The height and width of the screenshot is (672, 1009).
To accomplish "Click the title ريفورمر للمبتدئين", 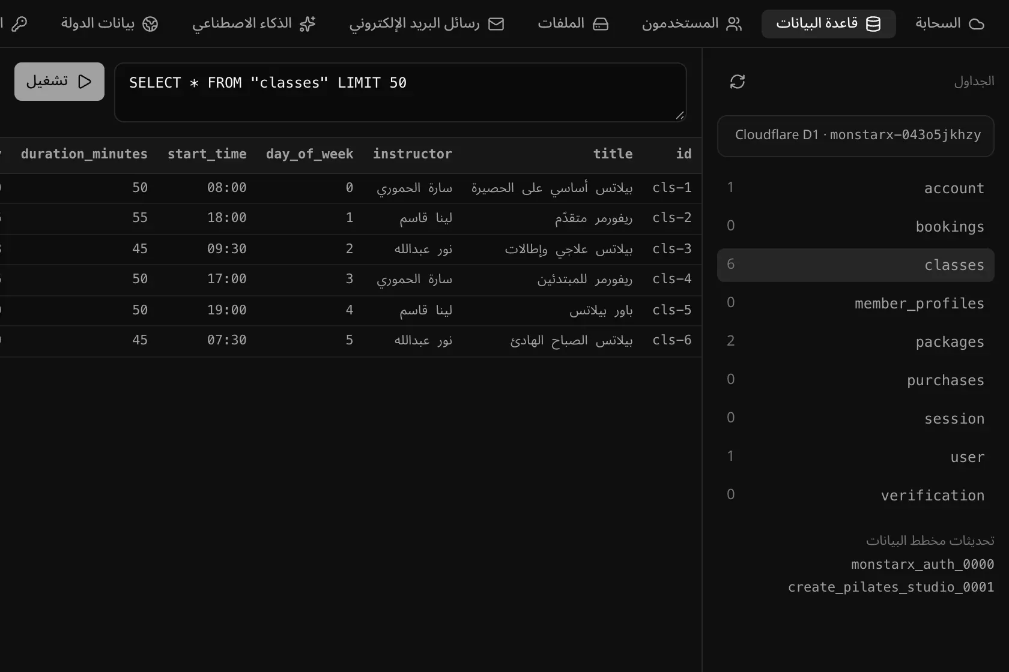I will [x=585, y=280].
